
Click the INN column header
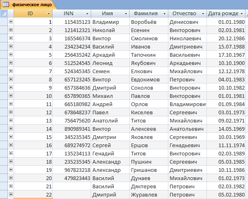pos(71,14)
